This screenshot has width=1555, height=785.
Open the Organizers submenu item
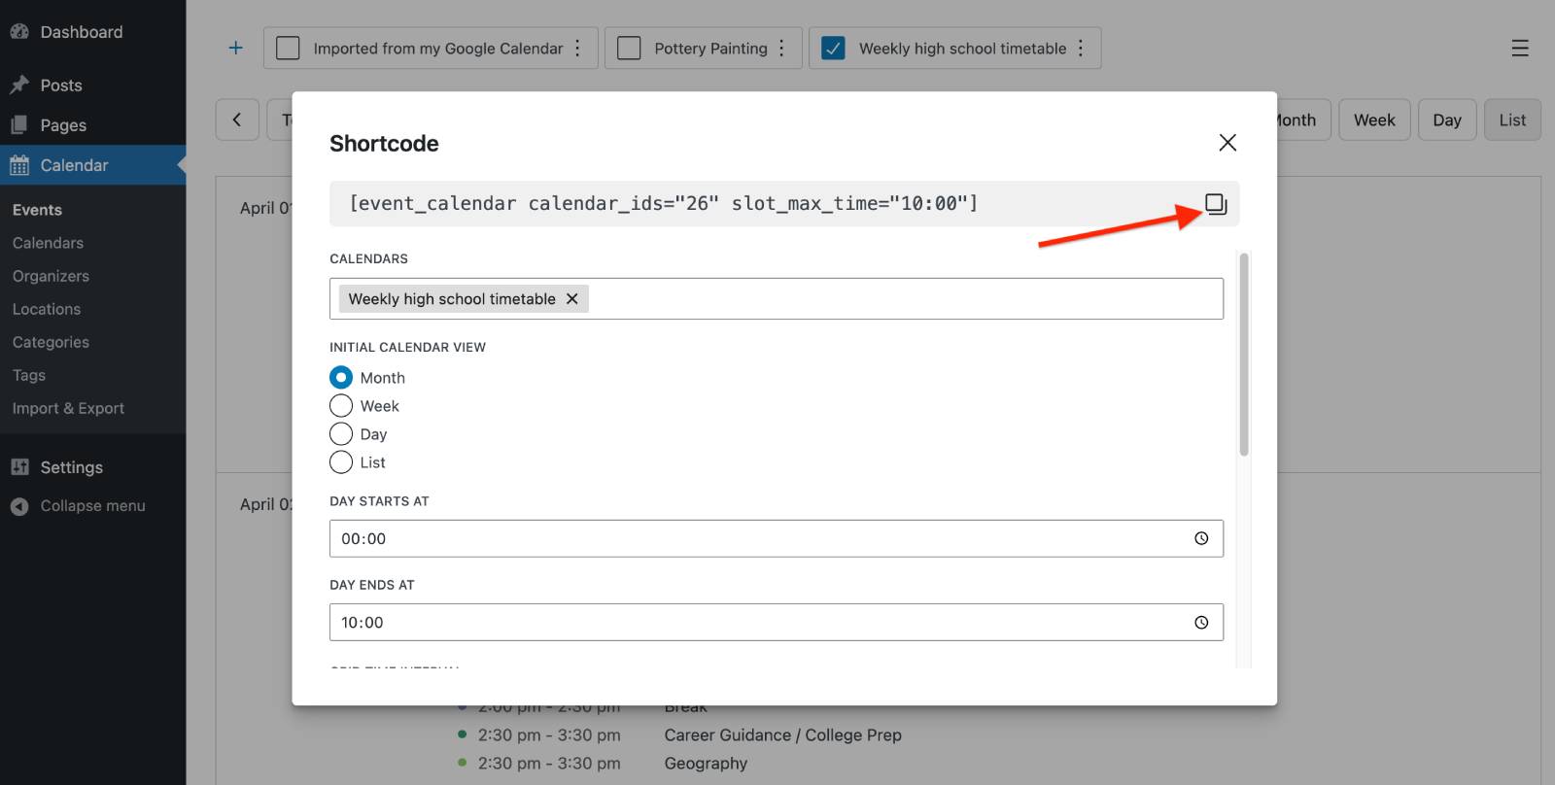[x=51, y=276]
